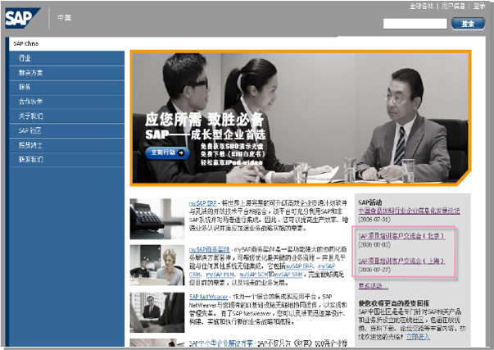Go to 合作伙伴 in the sidebar
Viewport: 494px width, 350px height.
tap(29, 102)
